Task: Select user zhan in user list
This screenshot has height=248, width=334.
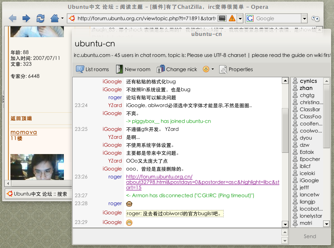Action: pyautogui.click(x=308, y=88)
